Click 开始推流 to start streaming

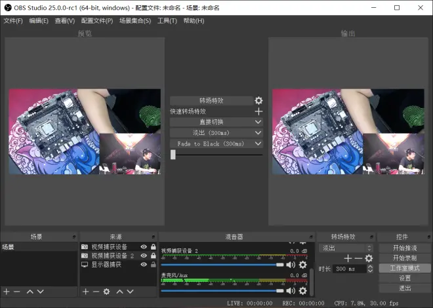coord(405,248)
